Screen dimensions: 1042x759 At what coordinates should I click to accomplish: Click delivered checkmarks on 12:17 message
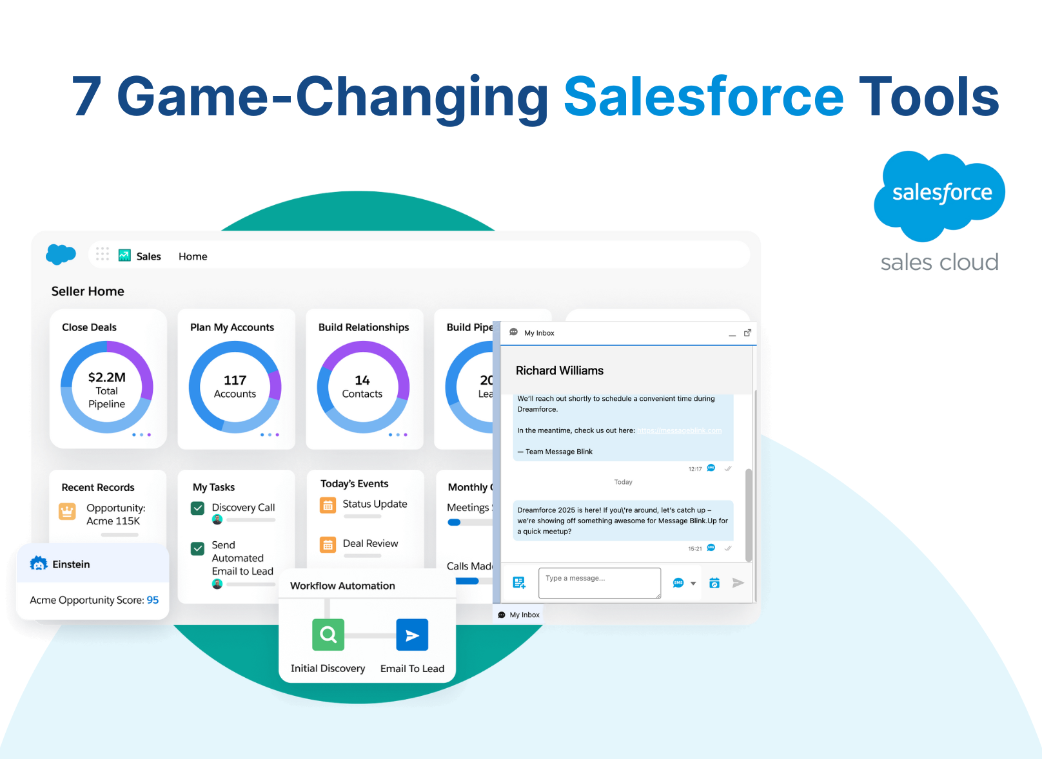click(x=728, y=468)
